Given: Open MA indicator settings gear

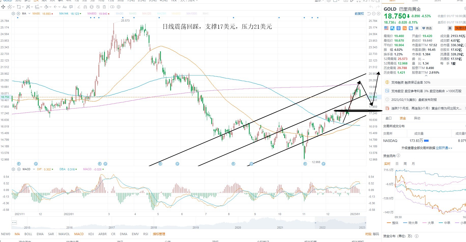Looking at the screenshot, I should point(13,13).
